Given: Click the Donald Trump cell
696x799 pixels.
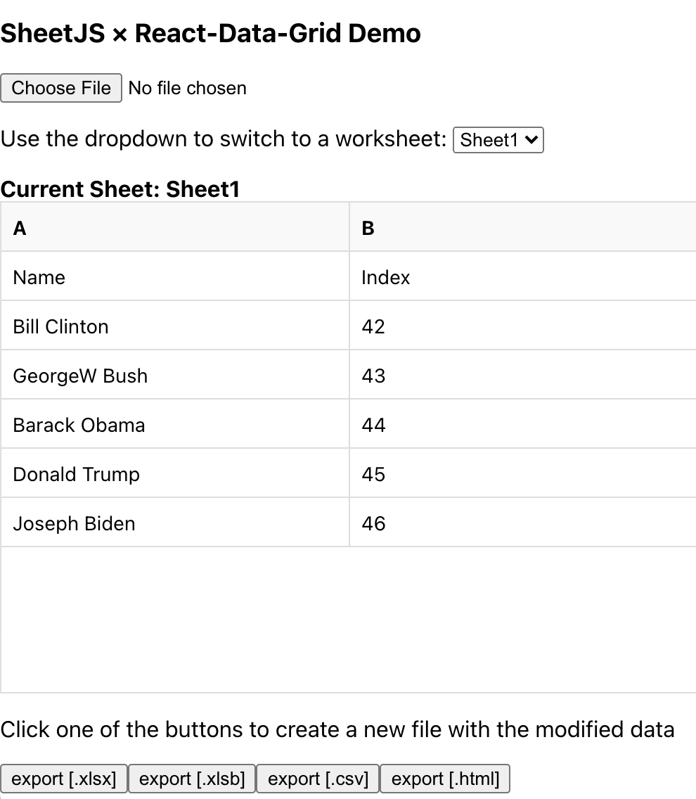Looking at the screenshot, I should pos(174,473).
